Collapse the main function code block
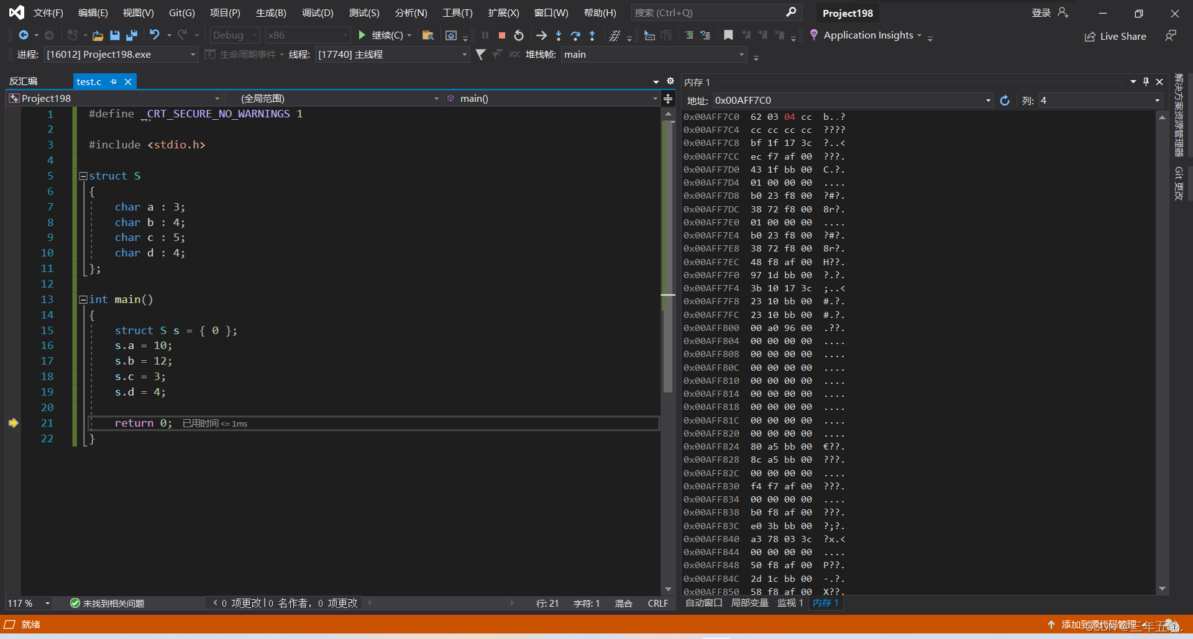This screenshot has height=639, width=1193. 83,300
